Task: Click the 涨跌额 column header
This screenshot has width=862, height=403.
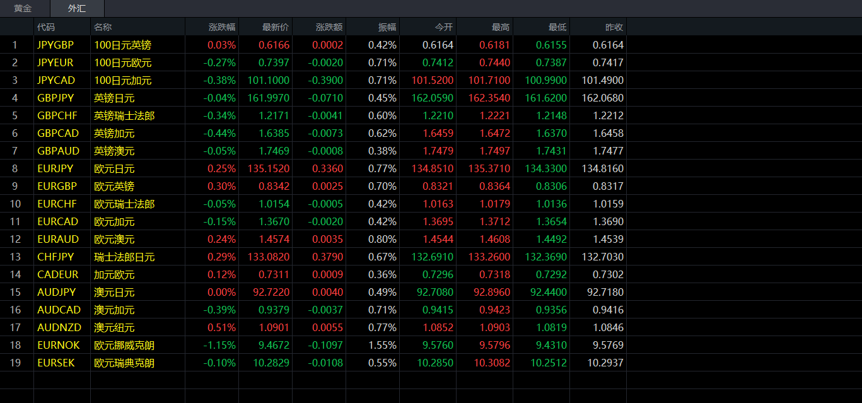Action: point(329,27)
